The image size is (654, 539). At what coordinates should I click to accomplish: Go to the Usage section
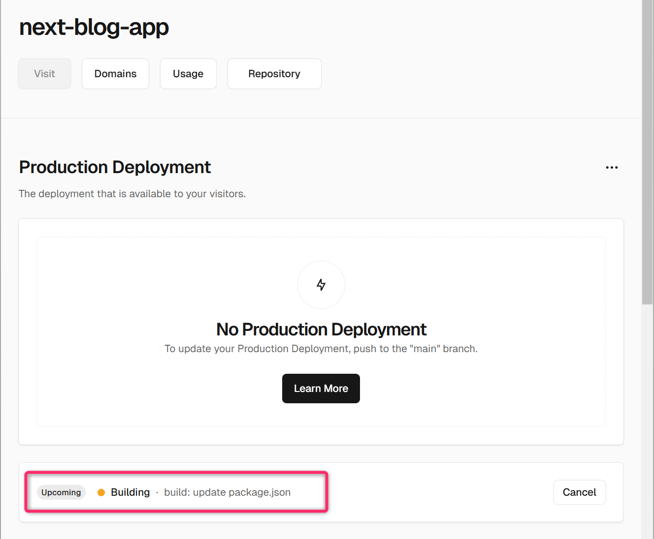pyautogui.click(x=188, y=74)
